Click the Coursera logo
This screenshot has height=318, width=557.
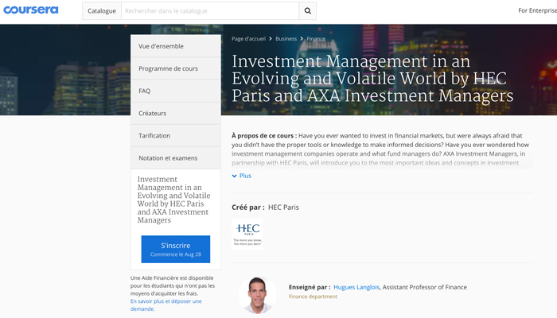(31, 10)
